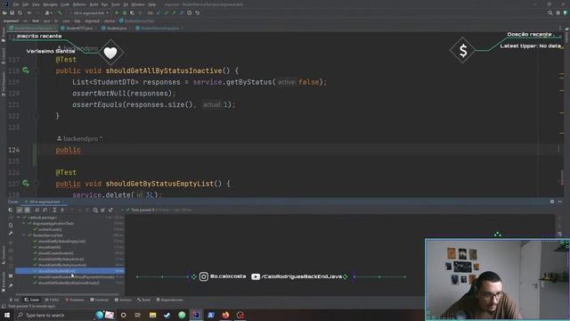Select shouldCreateStudent() test result

[x=55, y=253]
